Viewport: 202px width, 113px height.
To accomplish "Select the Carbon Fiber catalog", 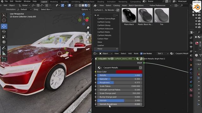I will pyautogui.click(x=103, y=39).
